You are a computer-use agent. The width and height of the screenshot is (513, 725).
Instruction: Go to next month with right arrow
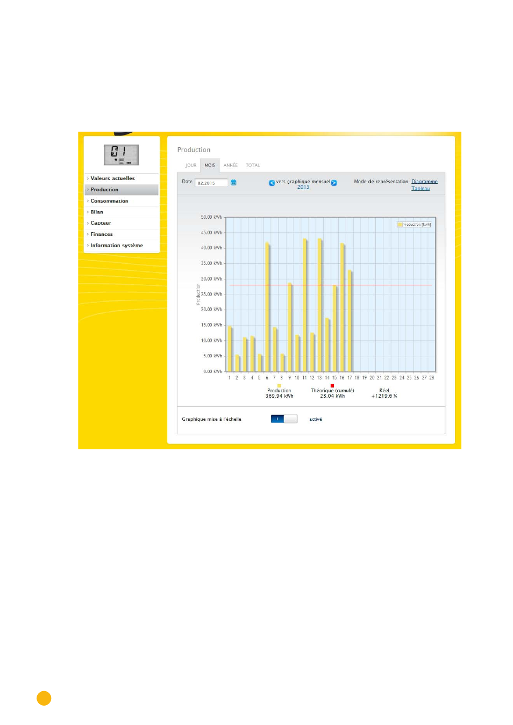[x=334, y=183]
